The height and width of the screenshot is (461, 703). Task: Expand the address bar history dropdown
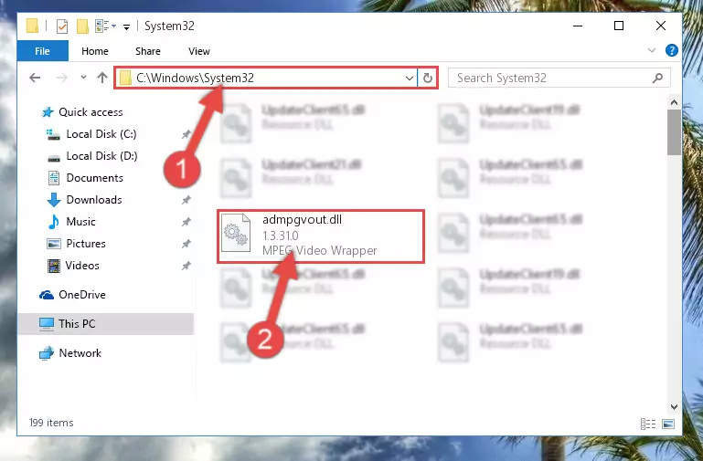(409, 78)
